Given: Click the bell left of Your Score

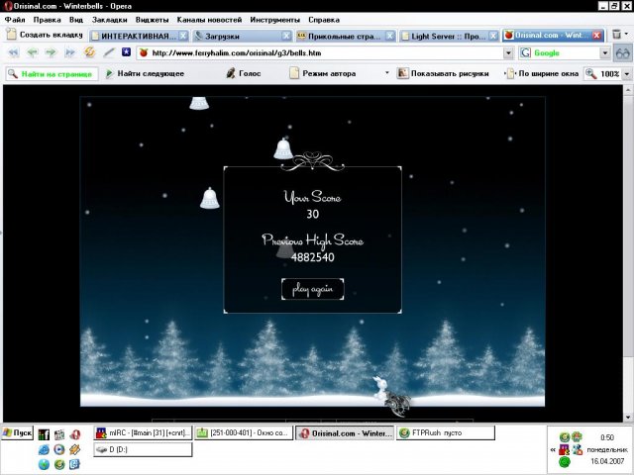Looking at the screenshot, I should tap(209, 198).
